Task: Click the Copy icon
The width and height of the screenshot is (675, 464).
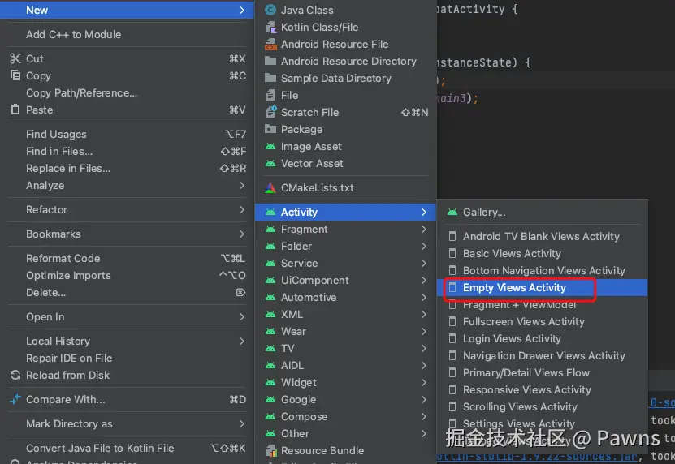Action: coord(15,75)
